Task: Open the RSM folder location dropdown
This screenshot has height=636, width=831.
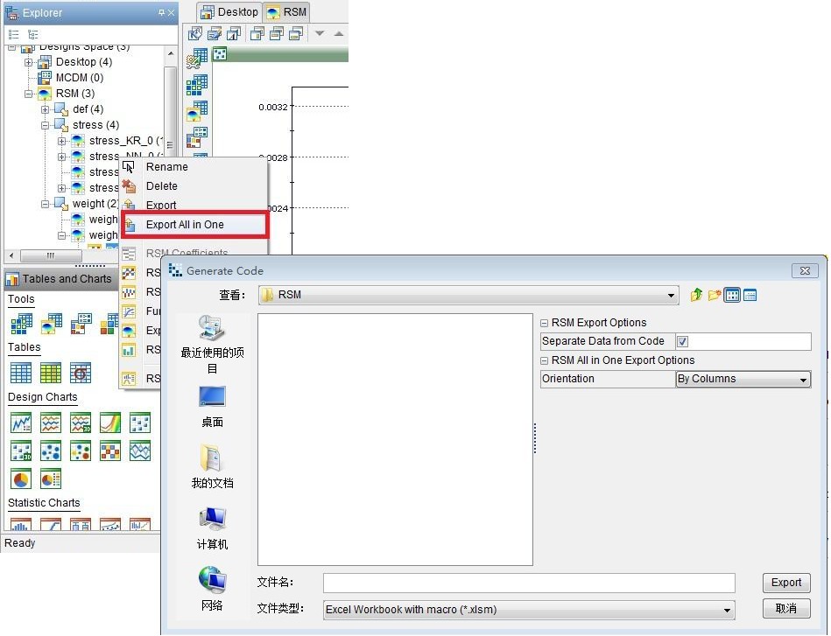Action: (x=468, y=295)
